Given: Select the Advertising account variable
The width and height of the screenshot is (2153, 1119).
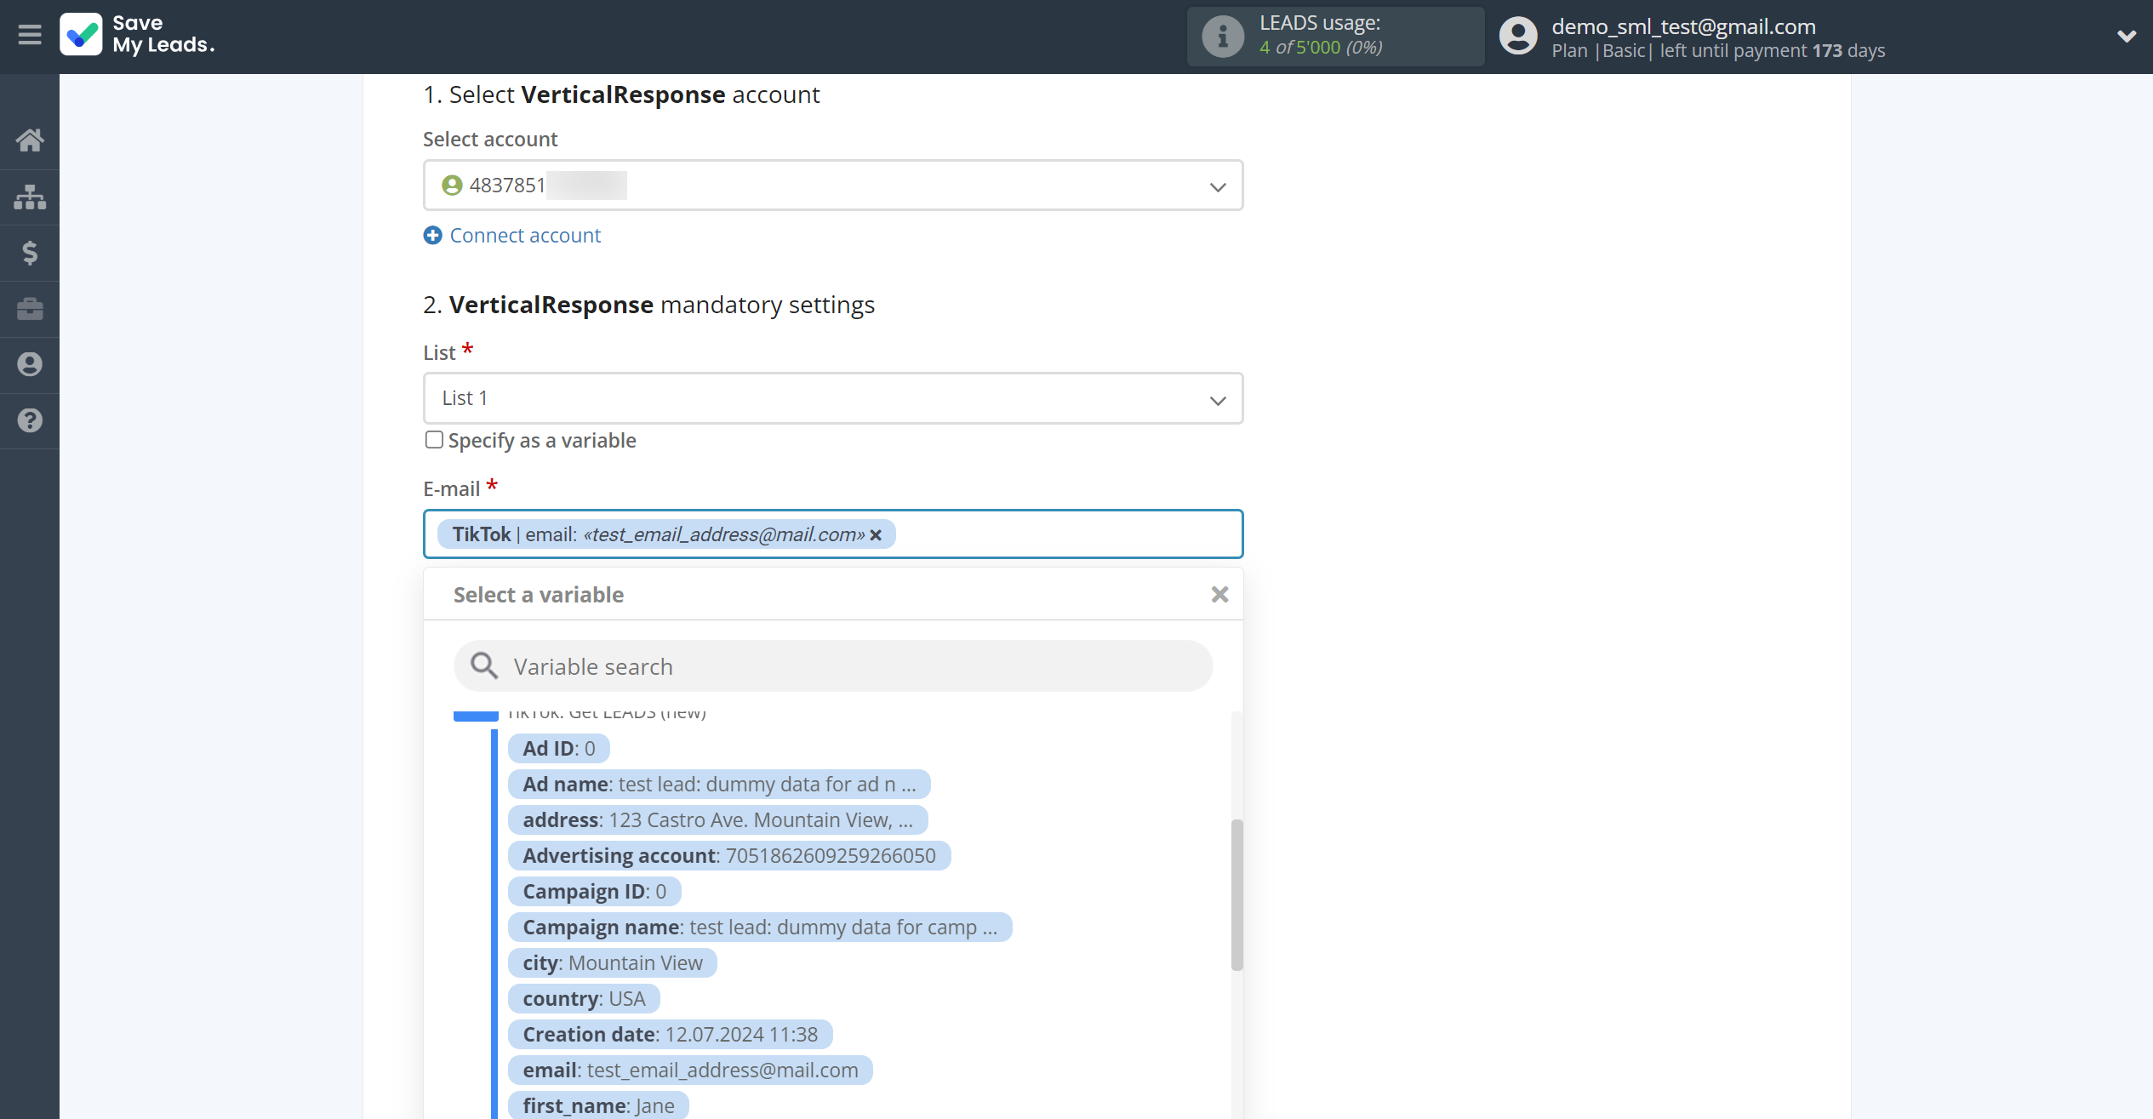Looking at the screenshot, I should click(729, 856).
